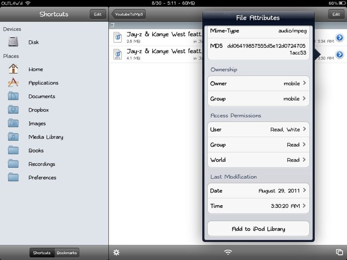Tap the MP3 file icon of 4.1 MB song
This screenshot has height=260, width=347.
tap(118, 54)
